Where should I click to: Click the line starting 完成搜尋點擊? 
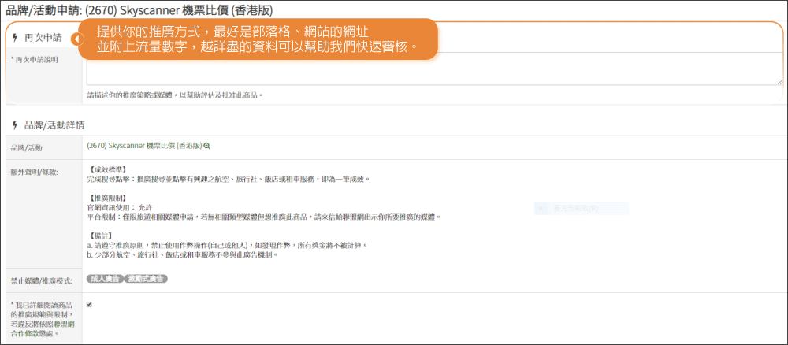click(229, 180)
